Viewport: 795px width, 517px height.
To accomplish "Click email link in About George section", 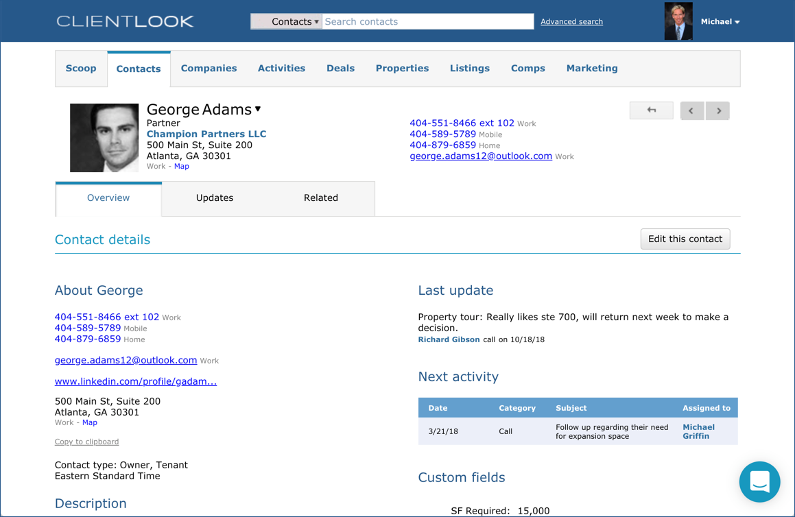I will point(126,360).
